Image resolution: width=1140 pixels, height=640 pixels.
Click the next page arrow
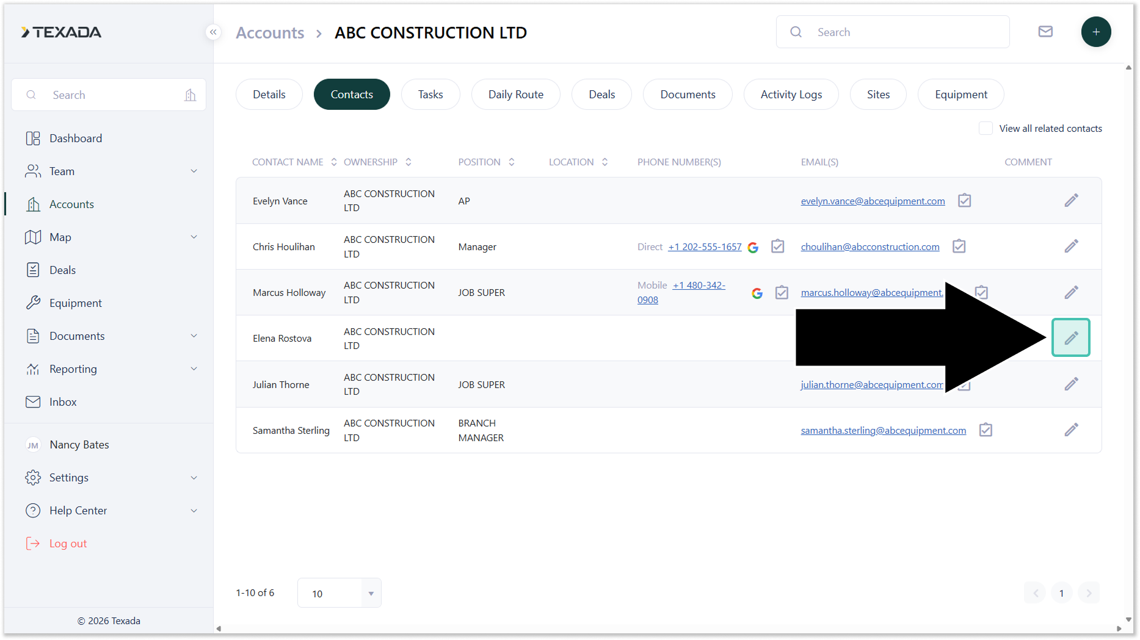(x=1089, y=593)
